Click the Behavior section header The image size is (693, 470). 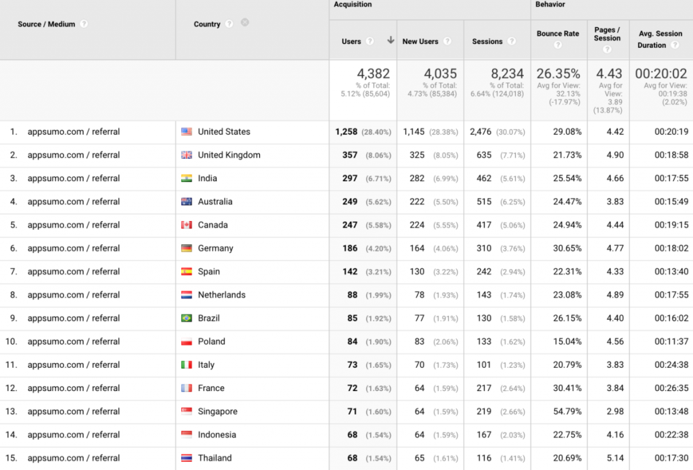550,5
